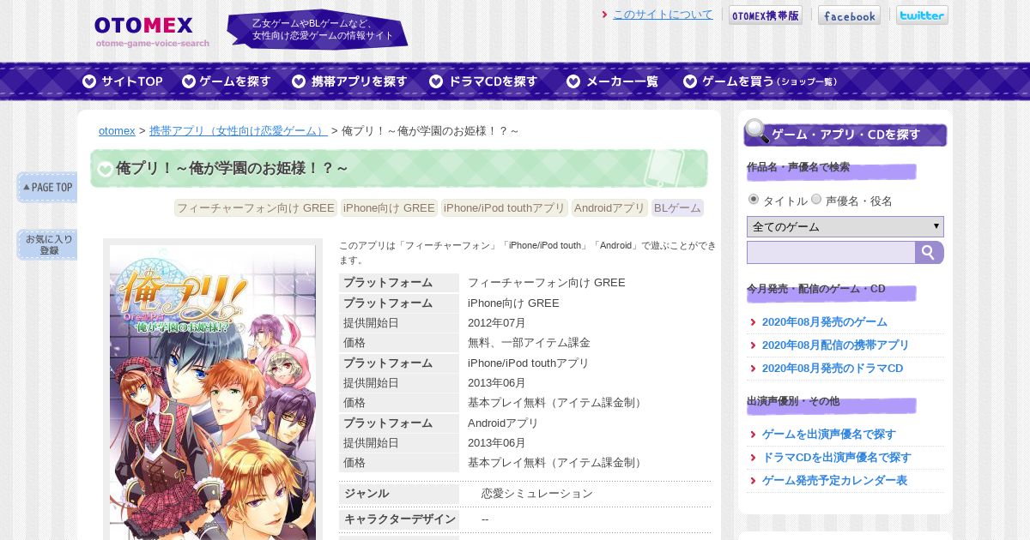Screen dimensions: 1030x540
Task: Click iPhone向け GREE tag
Action: coord(389,208)
